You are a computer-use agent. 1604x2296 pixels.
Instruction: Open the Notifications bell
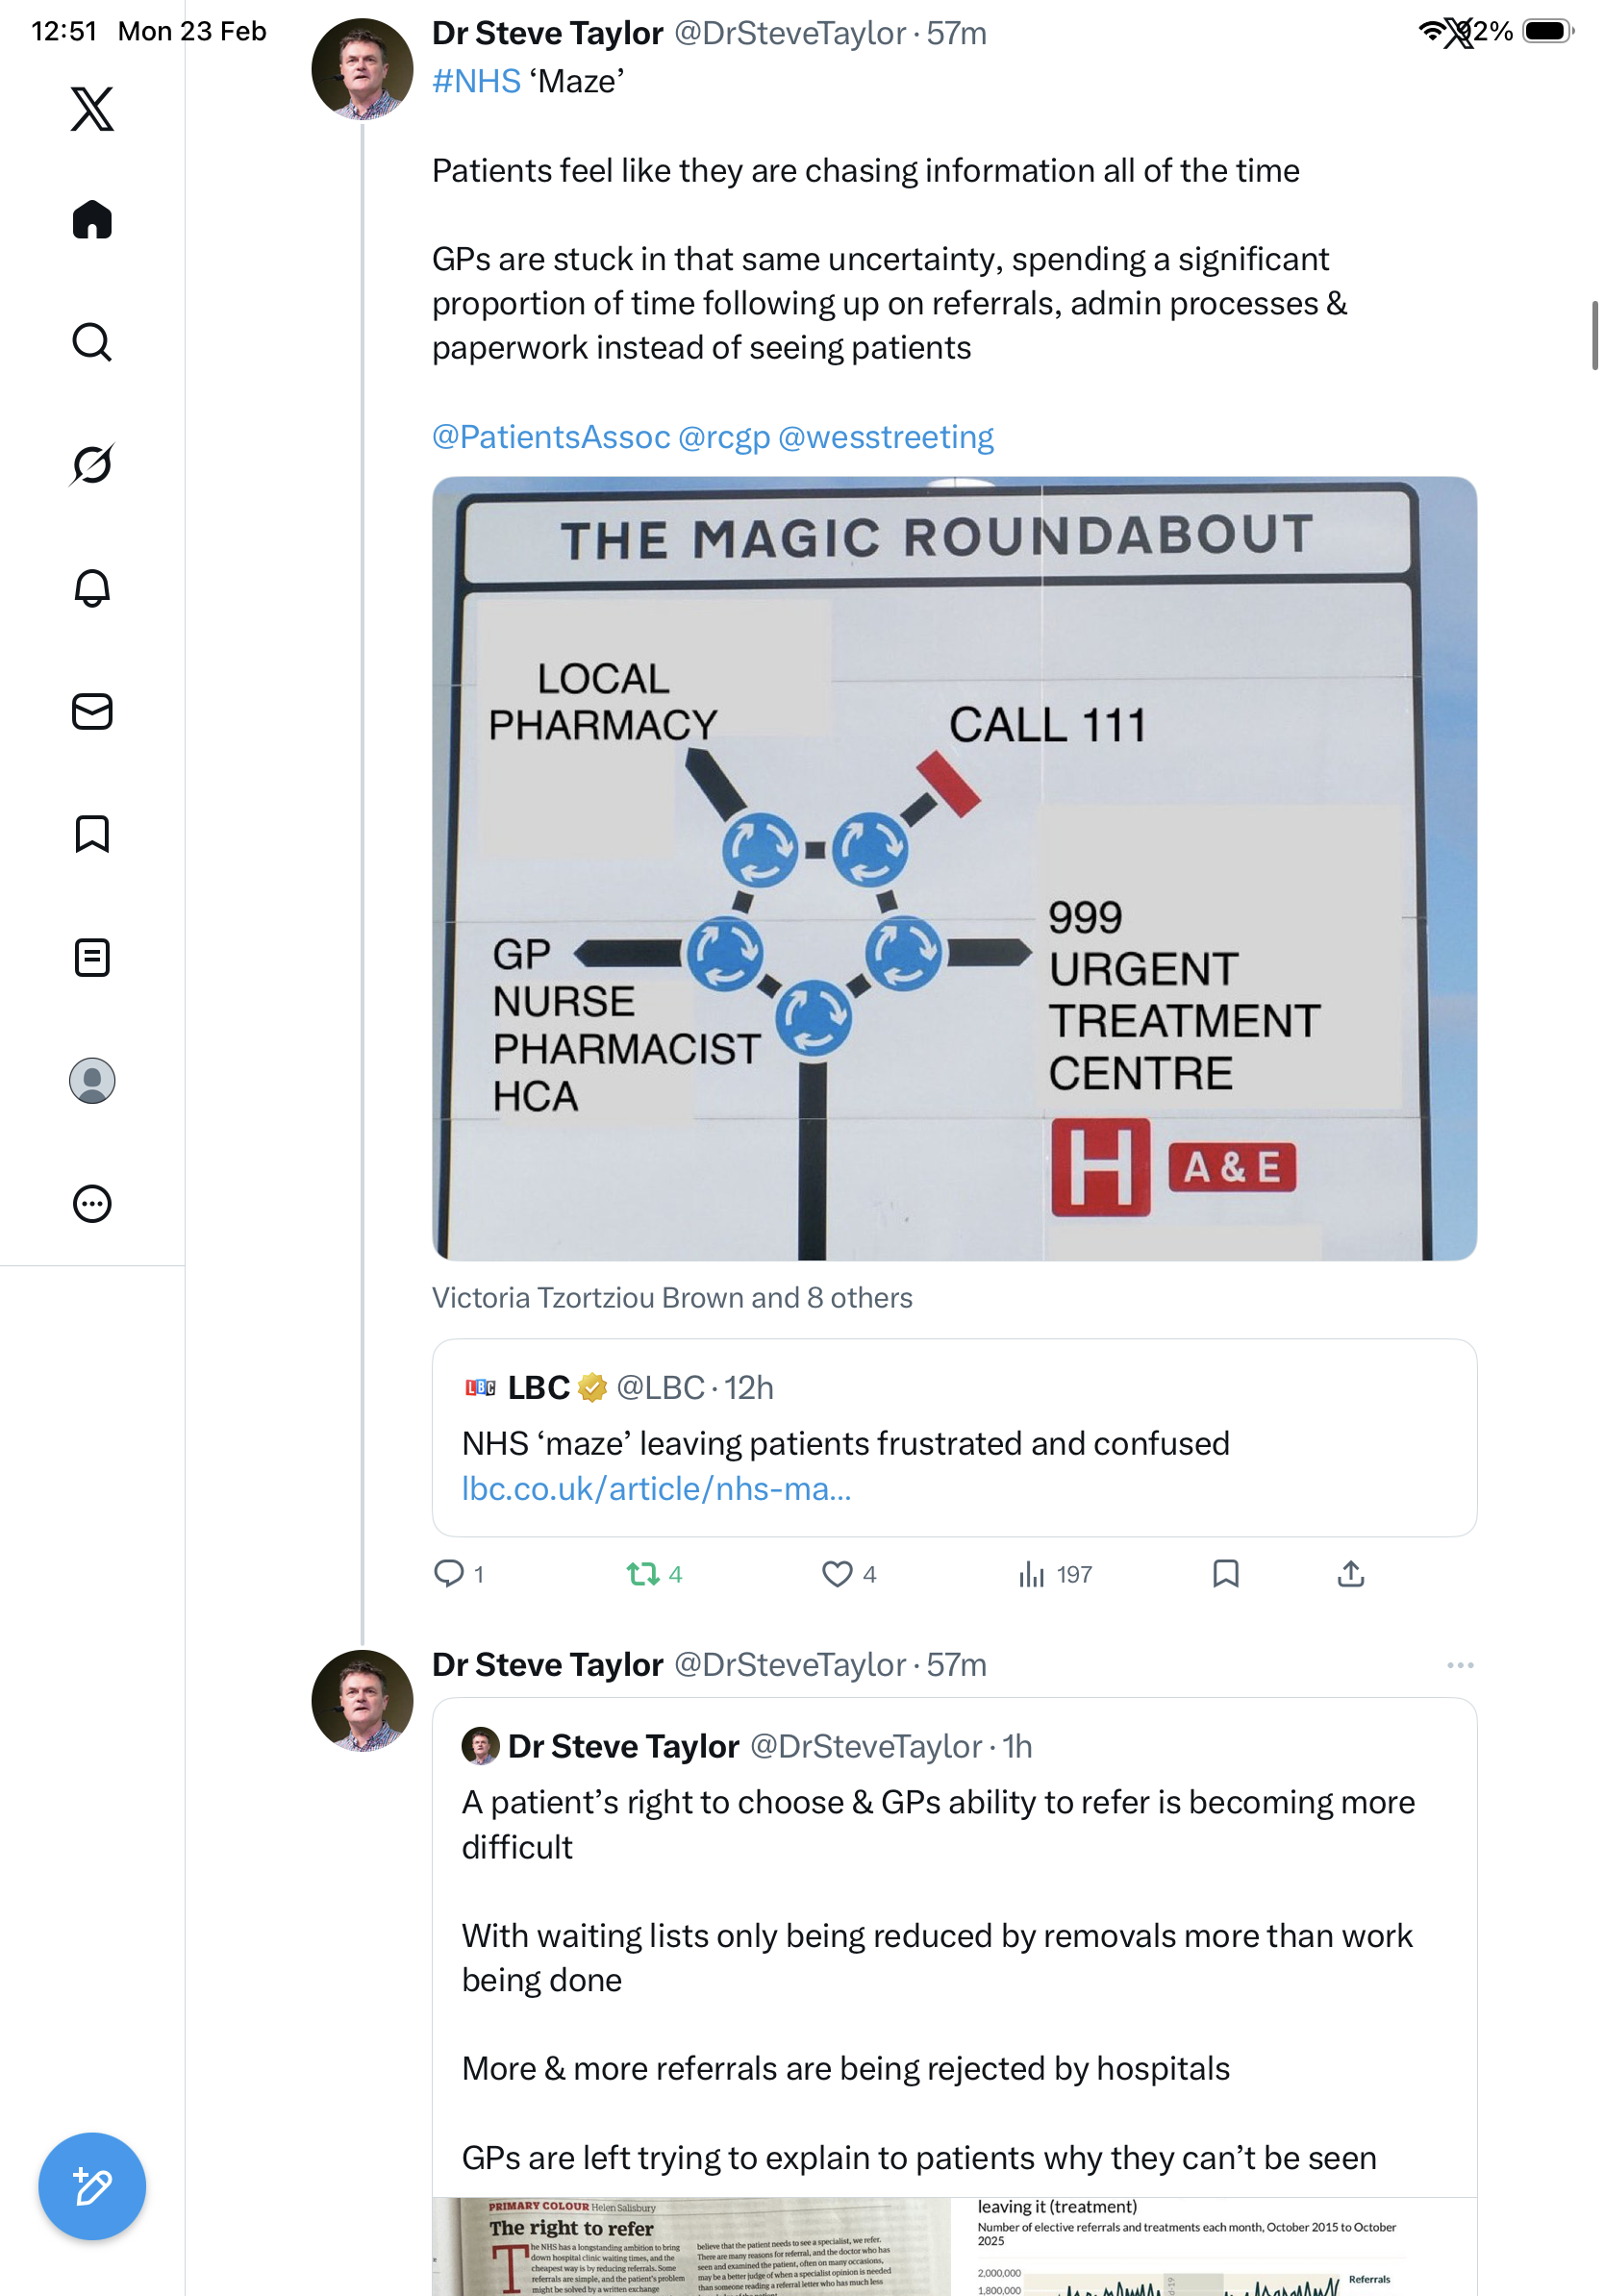tap(92, 588)
